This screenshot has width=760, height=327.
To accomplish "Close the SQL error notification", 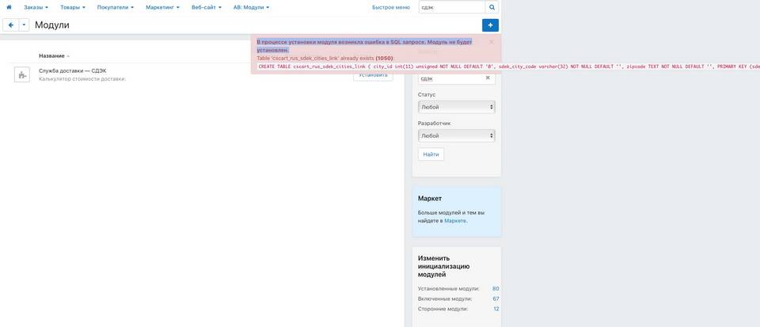I will pyautogui.click(x=492, y=42).
